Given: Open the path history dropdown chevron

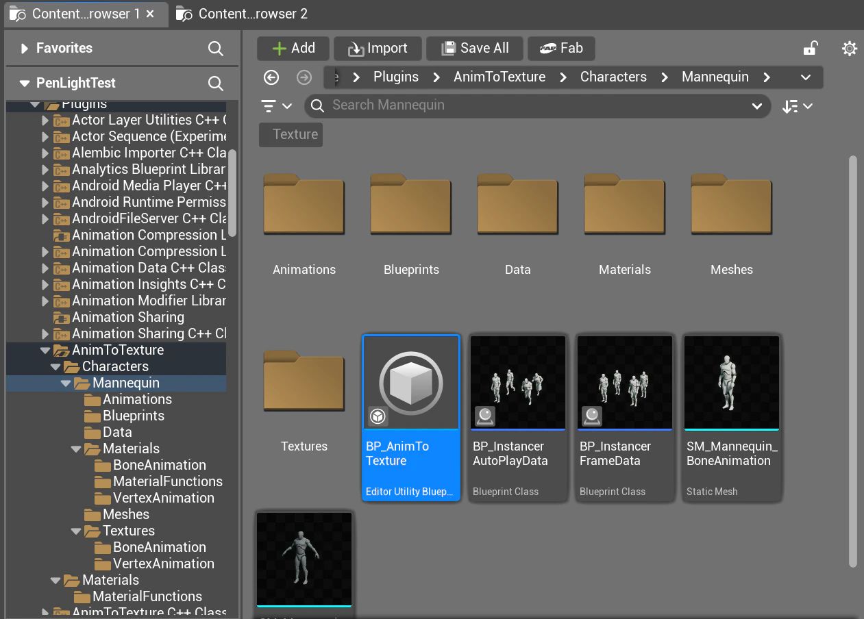Looking at the screenshot, I should (x=806, y=77).
